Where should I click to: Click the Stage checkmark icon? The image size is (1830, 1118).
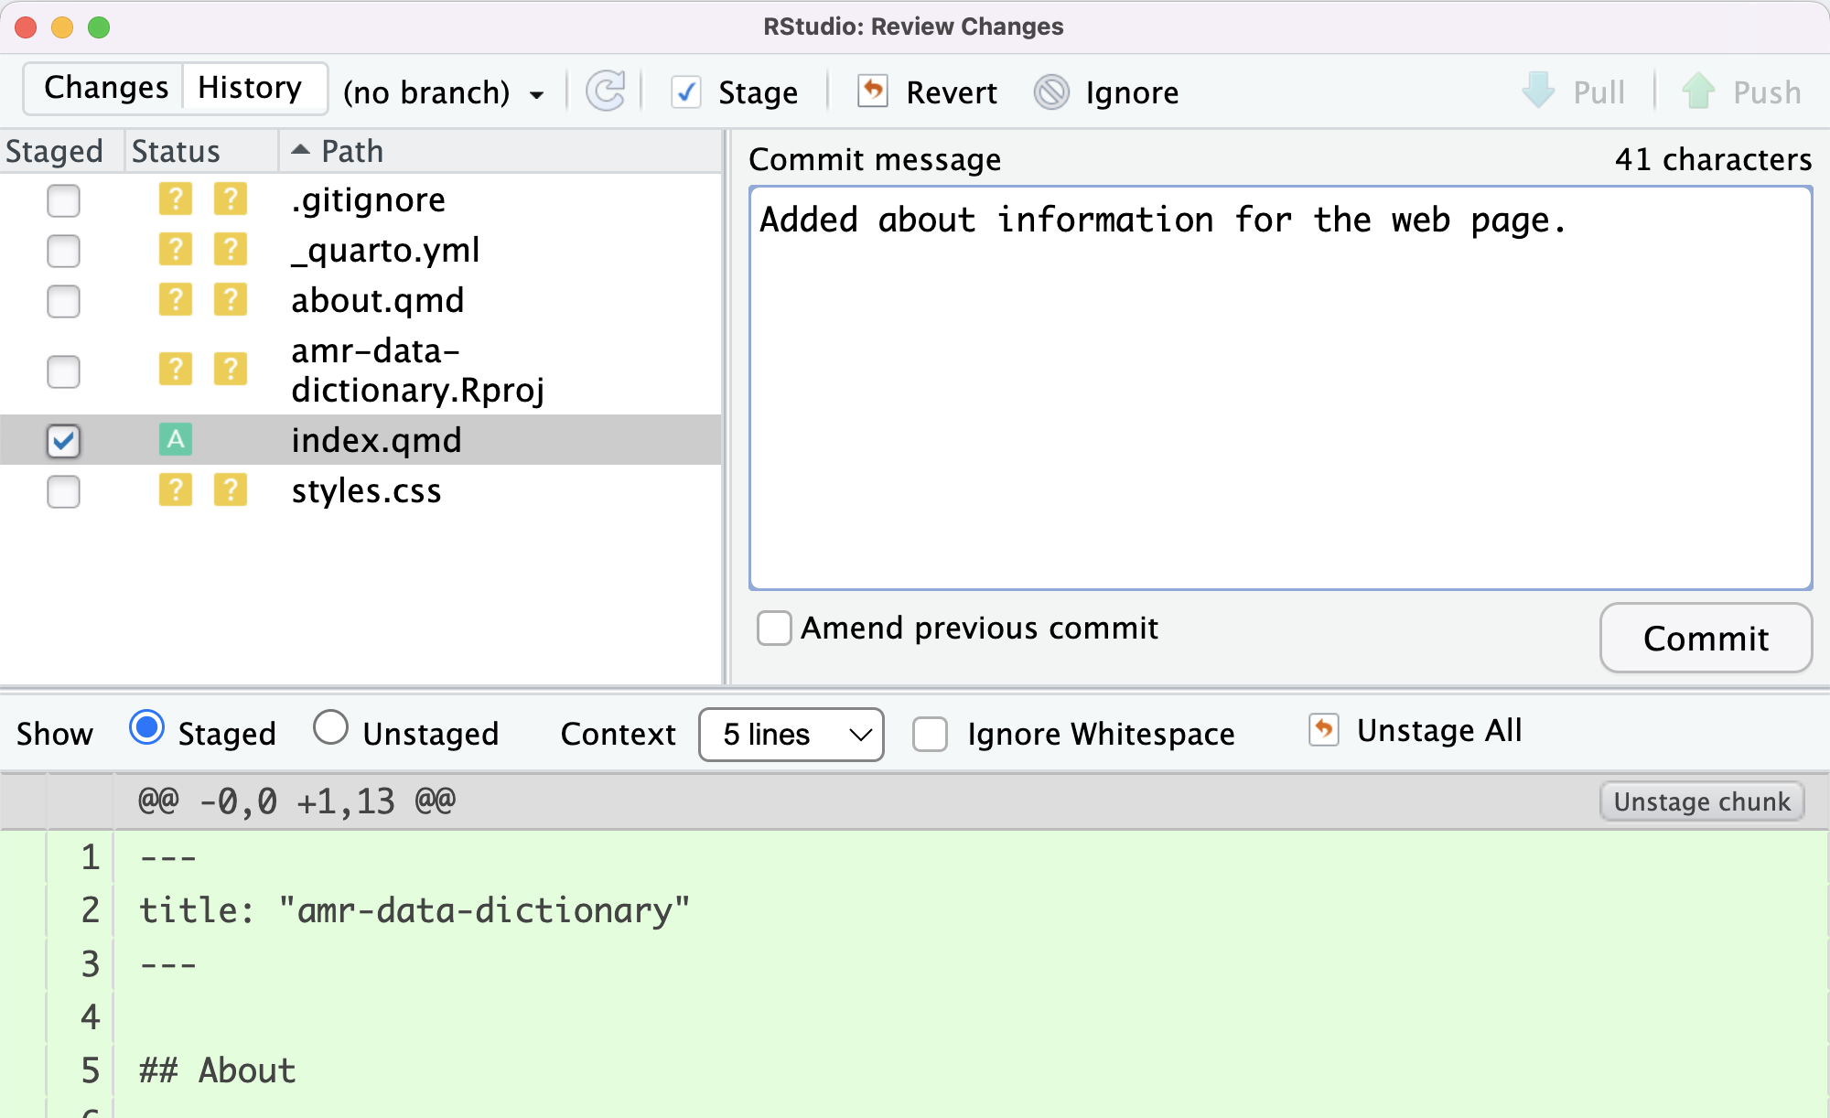point(686,92)
